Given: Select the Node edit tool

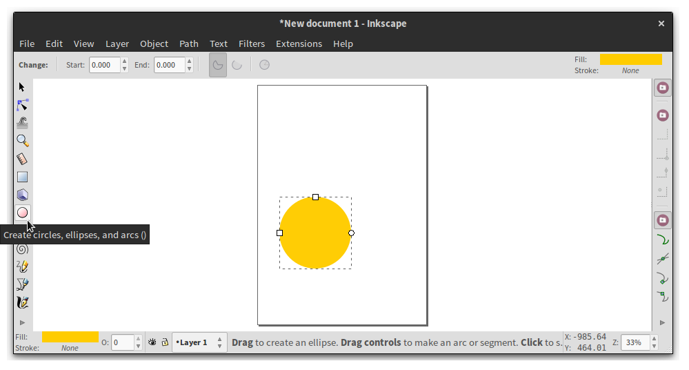Looking at the screenshot, I should (x=22, y=105).
